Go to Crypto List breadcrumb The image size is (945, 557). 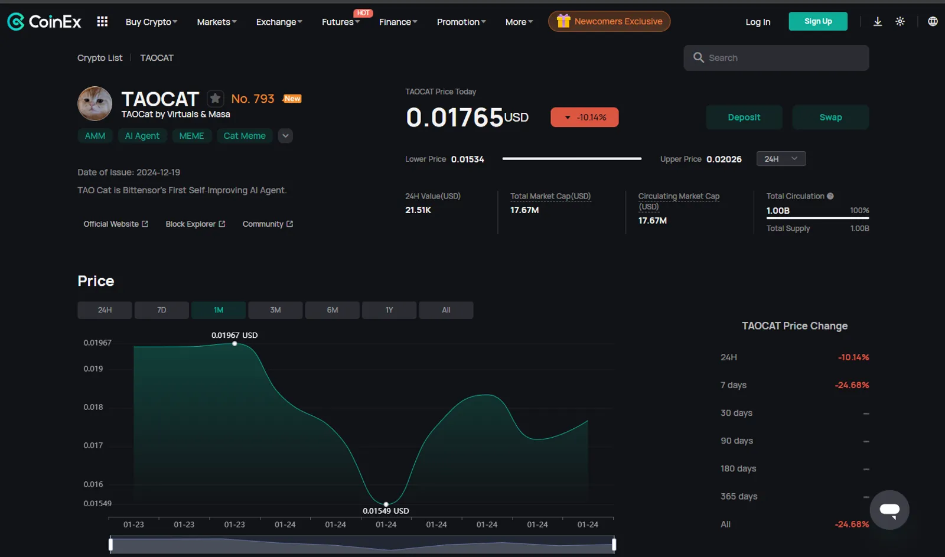(100, 58)
